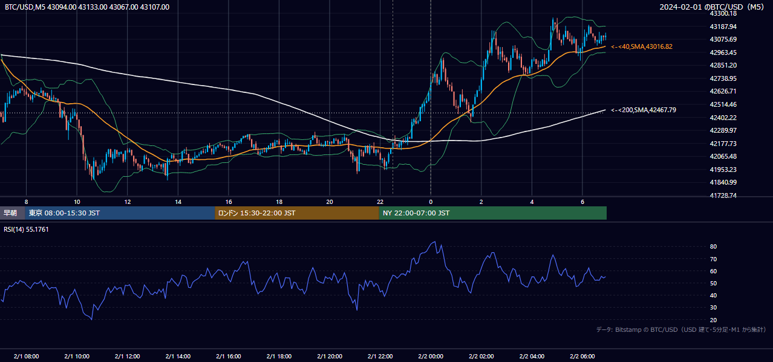Click the 42177.73 price axis label
The width and height of the screenshot is (773, 362).
[x=723, y=144]
